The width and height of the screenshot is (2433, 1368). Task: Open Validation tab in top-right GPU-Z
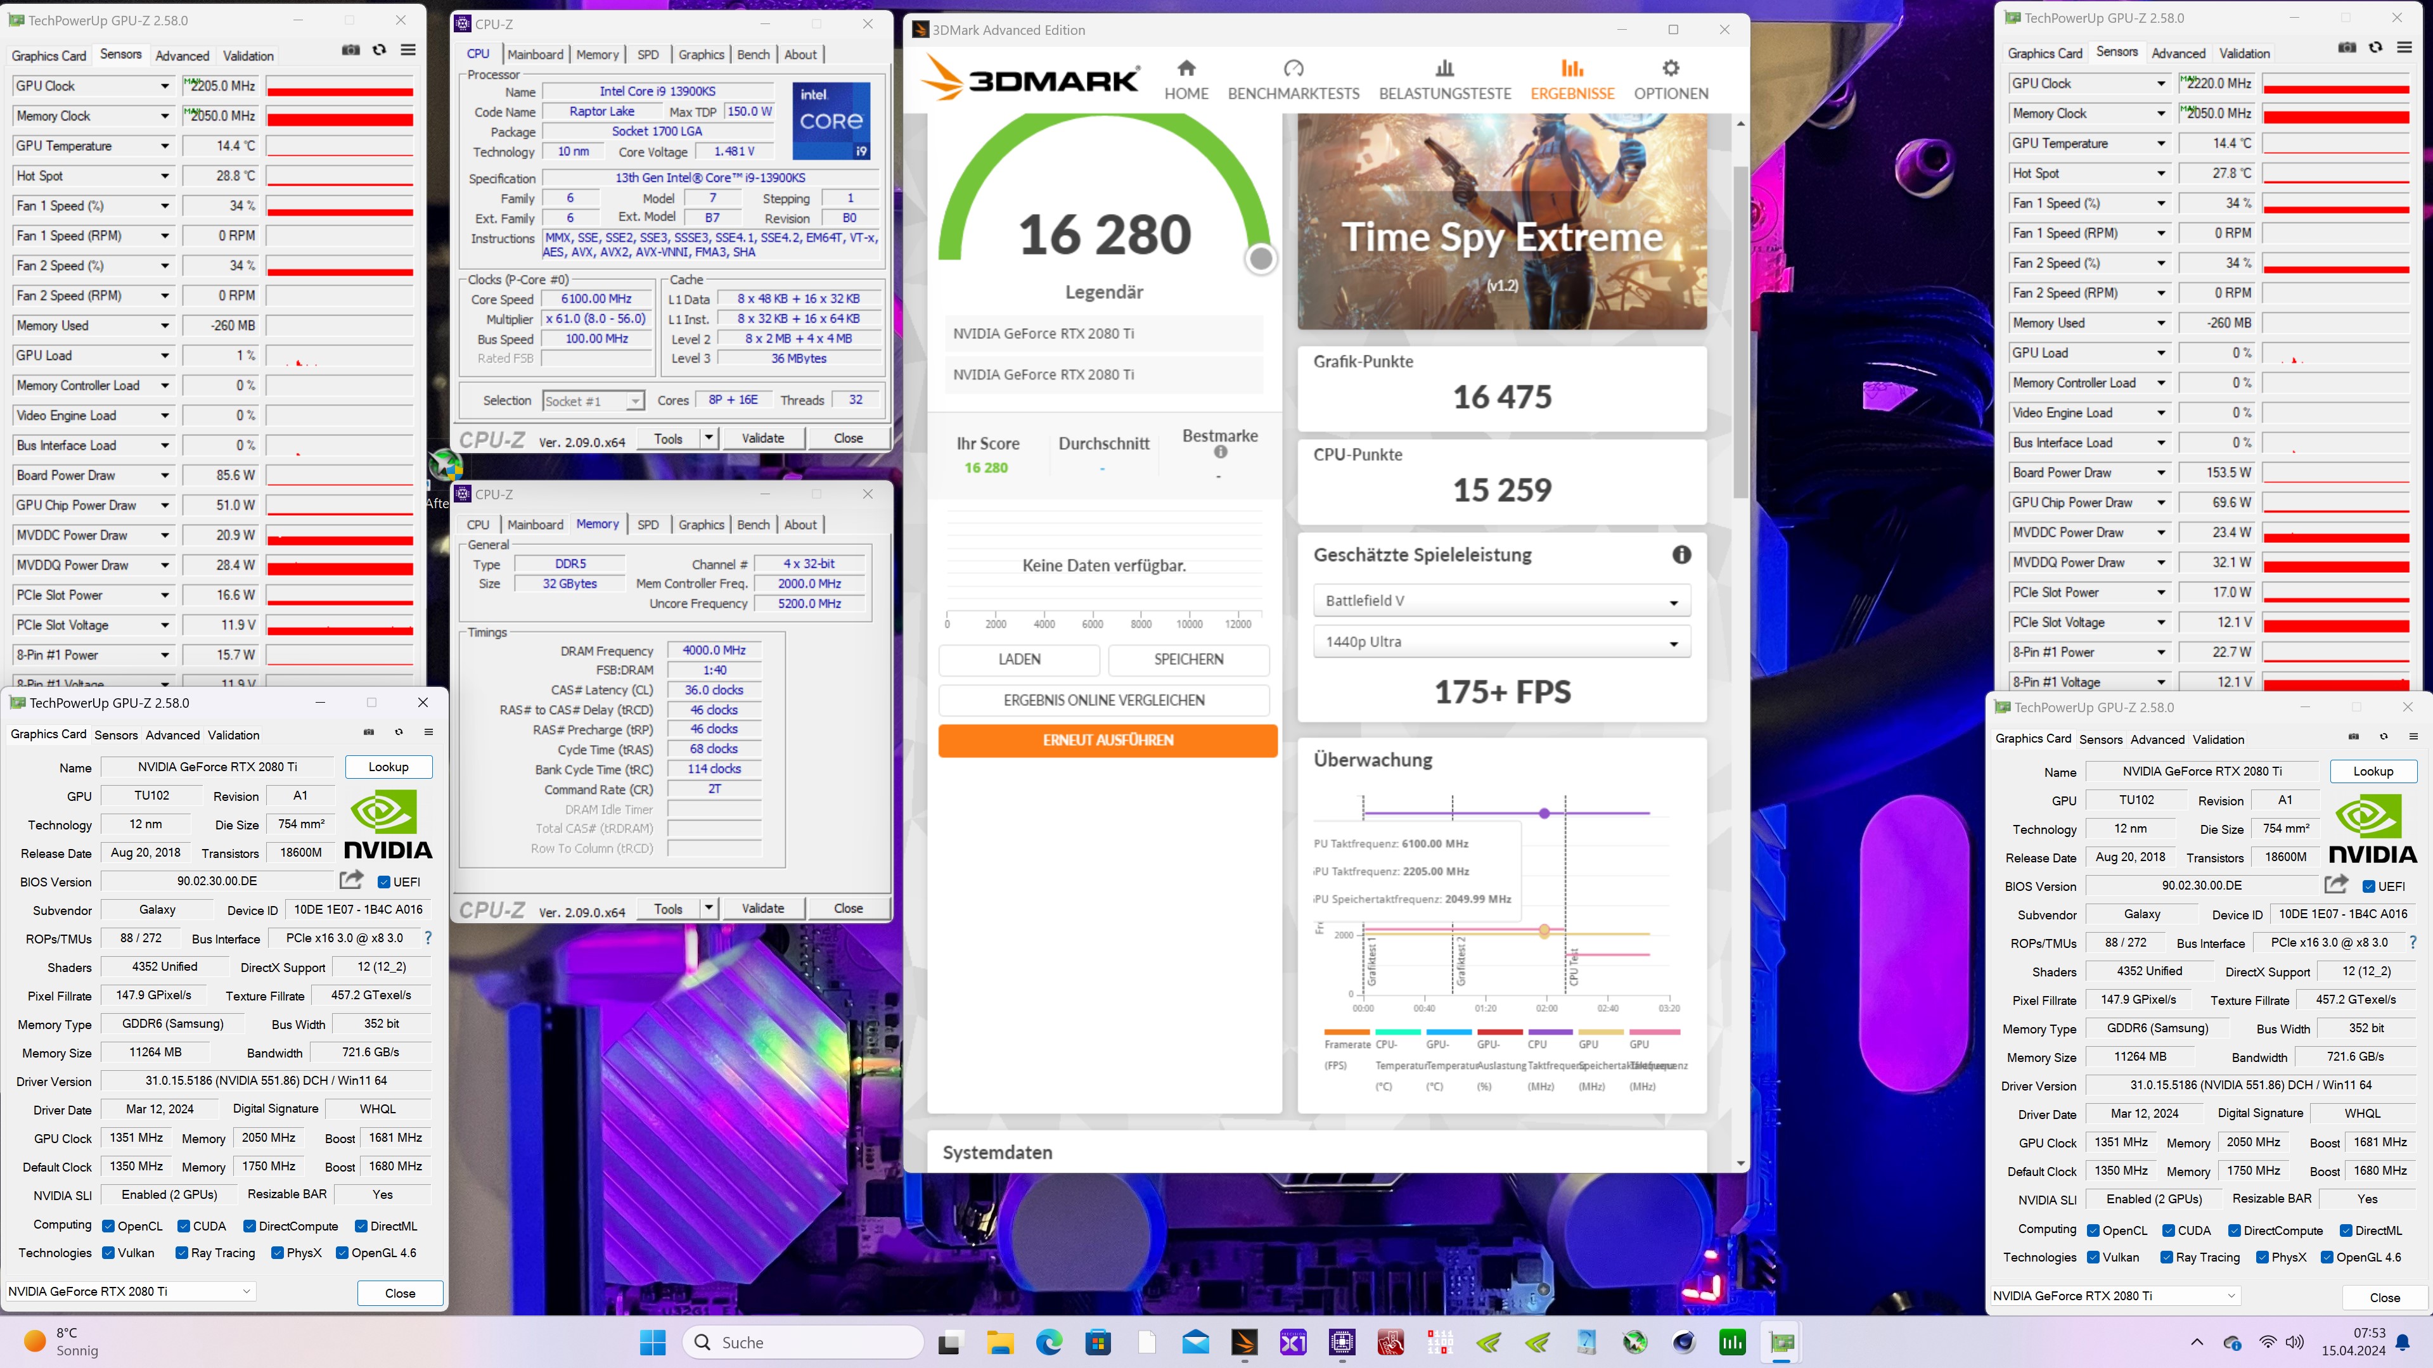click(x=2244, y=54)
